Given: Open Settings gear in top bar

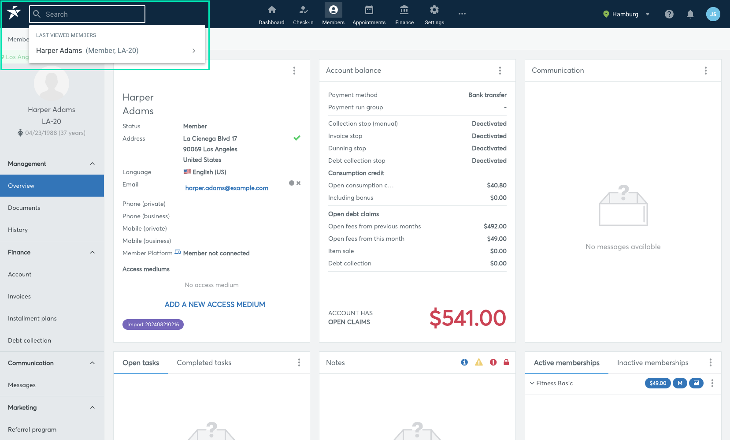Looking at the screenshot, I should 434,10.
